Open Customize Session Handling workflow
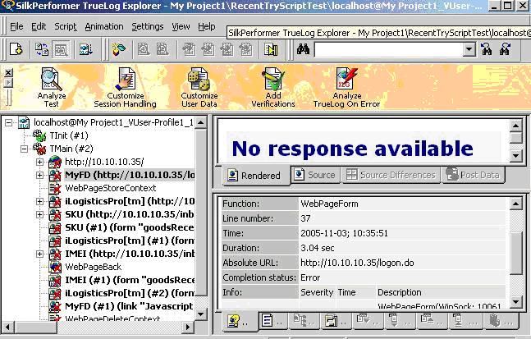 126,87
